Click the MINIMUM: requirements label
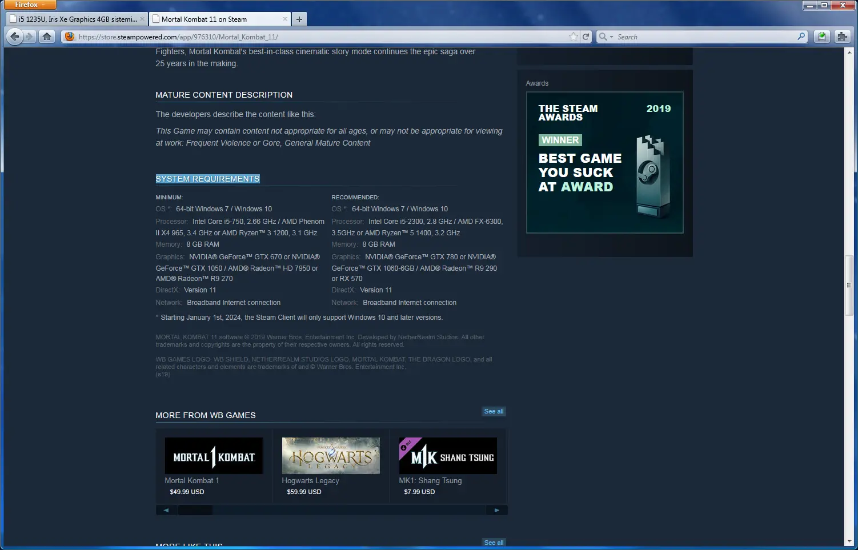858x550 pixels. coord(169,198)
